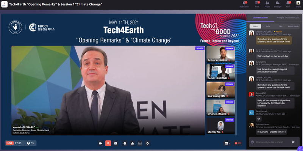The height and width of the screenshot is (151, 303).
Task: Click Sam Konneh's SK avatar
Action: click(x=251, y=113)
